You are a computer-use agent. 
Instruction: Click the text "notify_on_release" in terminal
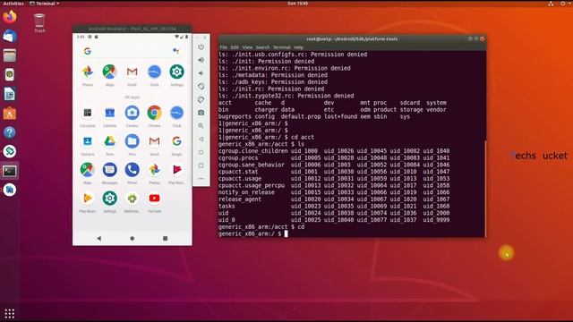click(x=246, y=192)
